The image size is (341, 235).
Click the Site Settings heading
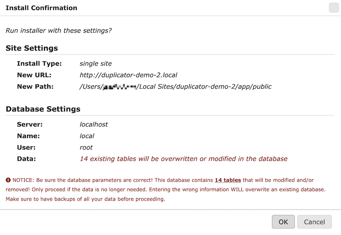[x=32, y=48]
